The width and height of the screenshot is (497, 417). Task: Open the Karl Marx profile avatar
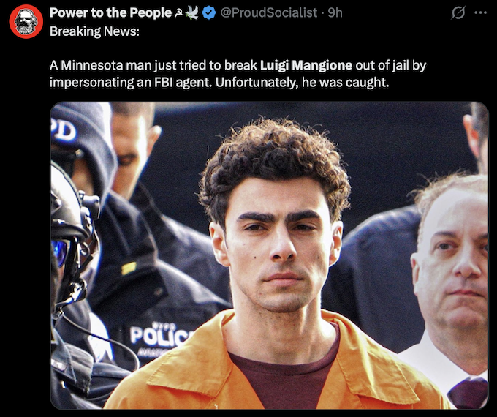click(x=26, y=21)
